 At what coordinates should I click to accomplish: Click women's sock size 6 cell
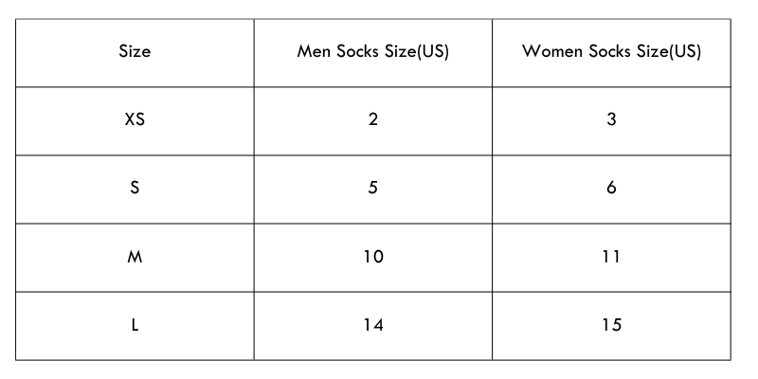(x=611, y=187)
